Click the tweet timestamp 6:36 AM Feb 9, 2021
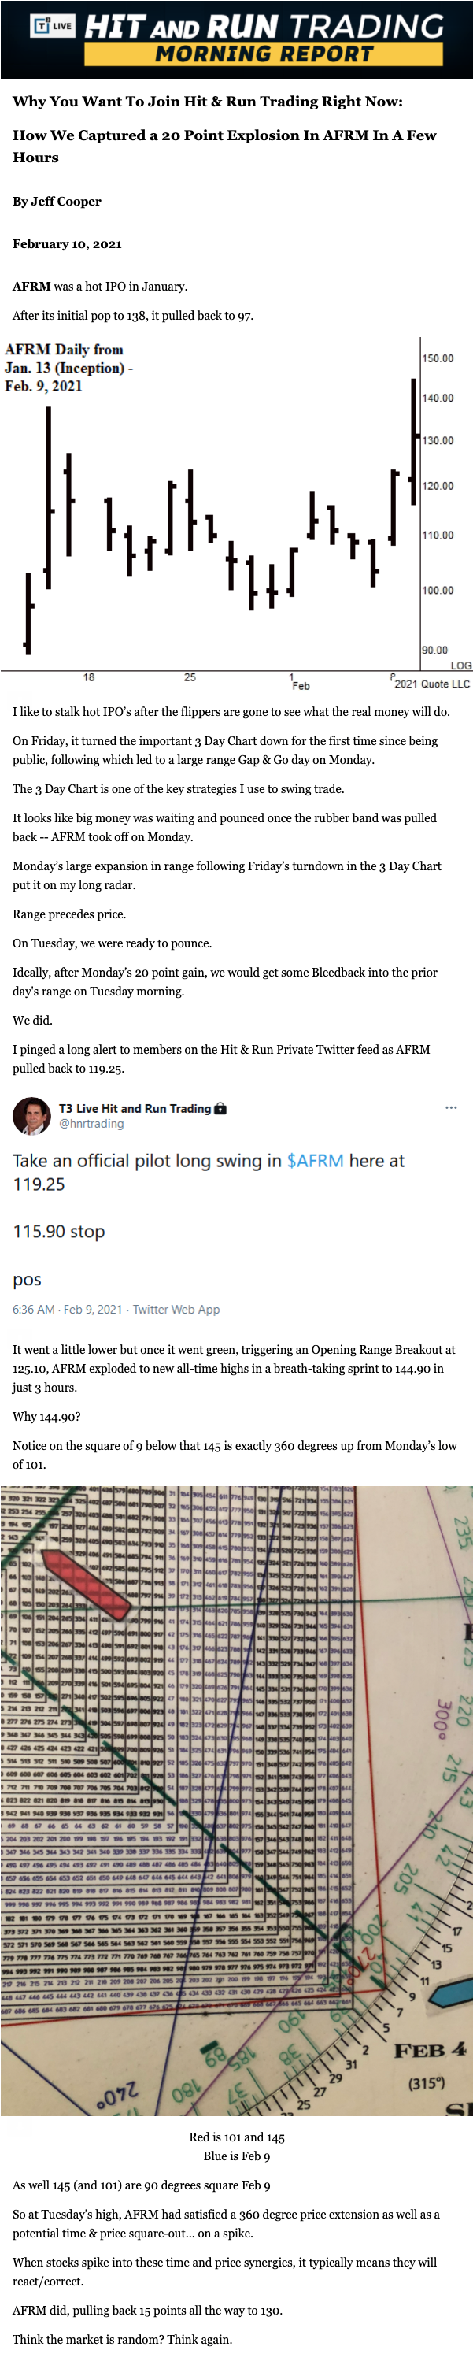473x2354 pixels. pyautogui.click(x=67, y=1310)
